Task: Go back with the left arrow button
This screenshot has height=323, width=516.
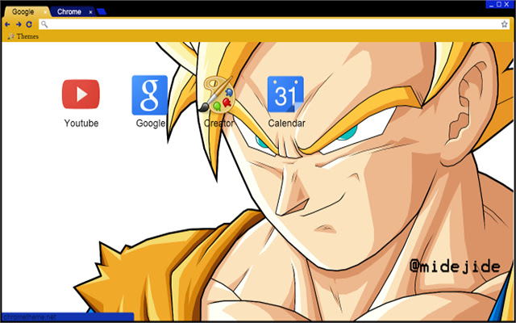Action: (x=7, y=24)
